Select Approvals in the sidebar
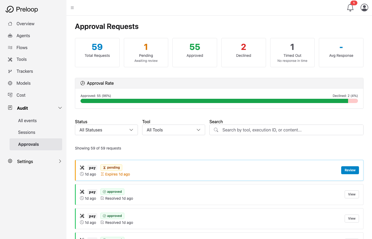Viewport: 372px width, 239px height. coord(36,144)
